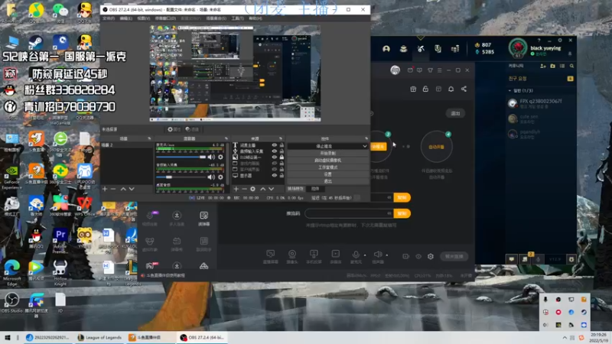
Task: Open settings gear for first mixer channel
Action: point(220,157)
